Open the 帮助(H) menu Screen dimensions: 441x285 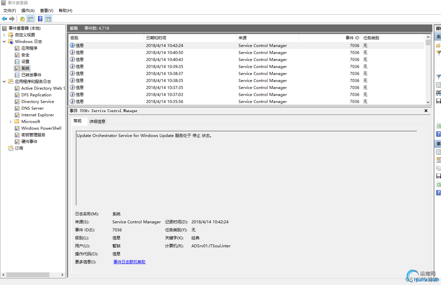pos(66,11)
